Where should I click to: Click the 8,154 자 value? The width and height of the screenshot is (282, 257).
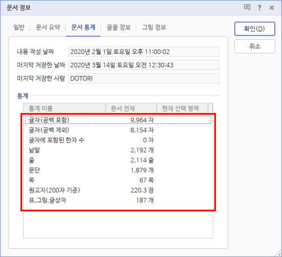142,130
